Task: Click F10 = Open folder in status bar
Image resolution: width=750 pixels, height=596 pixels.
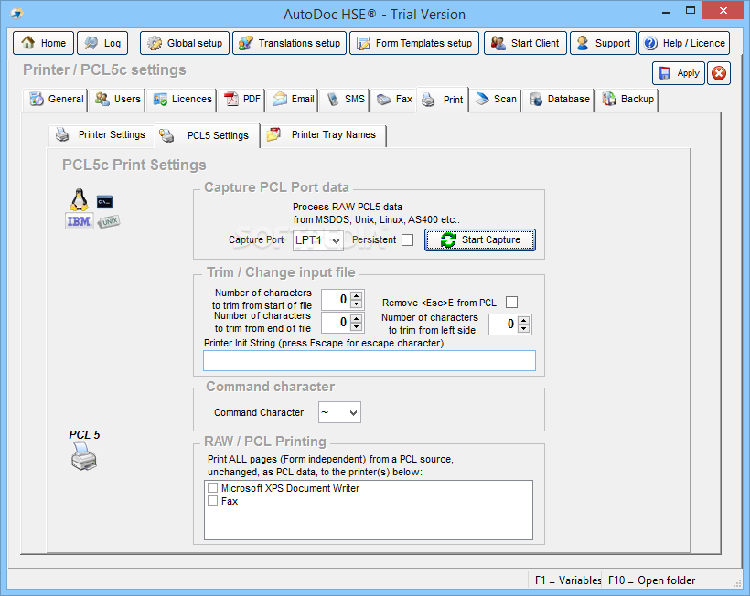Action: coord(651,580)
